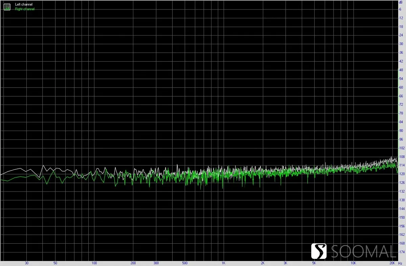Image resolution: width=406 pixels, height=266 pixels.
Task: Click the -18 dB axis label
Action: 401,26
